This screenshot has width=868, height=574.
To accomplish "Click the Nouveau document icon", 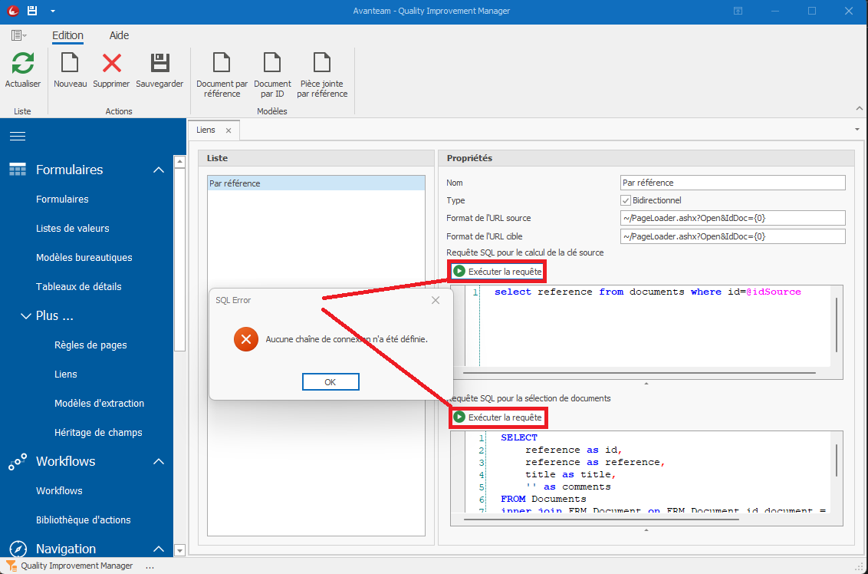I will pyautogui.click(x=70, y=64).
